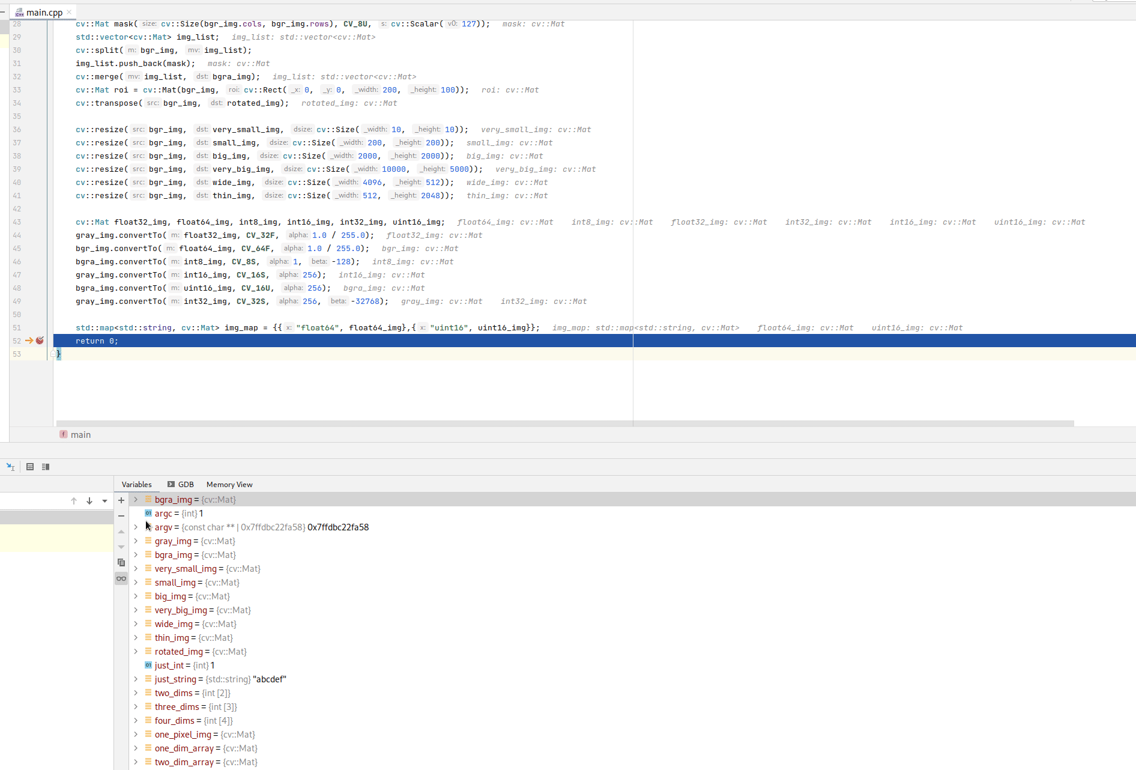Expand three_dims array node

tap(136, 706)
